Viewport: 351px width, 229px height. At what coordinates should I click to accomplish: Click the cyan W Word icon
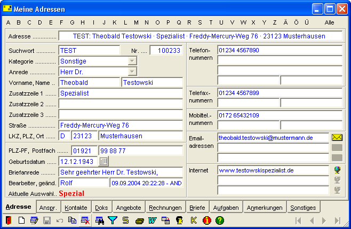click(x=153, y=220)
